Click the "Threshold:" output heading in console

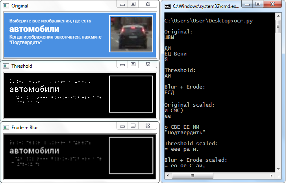point(180,70)
